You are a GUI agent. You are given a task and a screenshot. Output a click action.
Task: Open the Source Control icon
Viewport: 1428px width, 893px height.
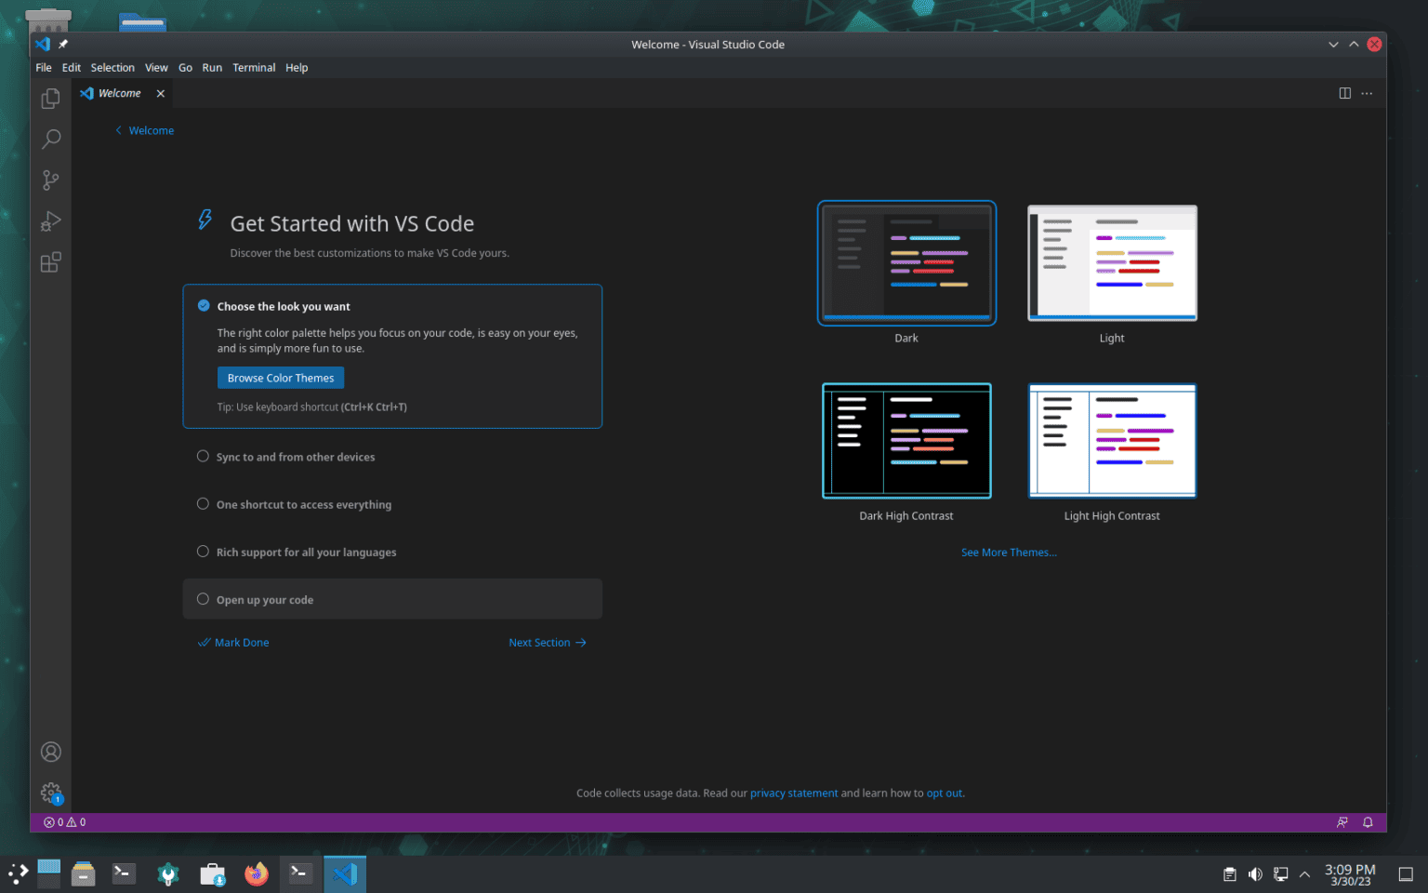pyautogui.click(x=50, y=180)
